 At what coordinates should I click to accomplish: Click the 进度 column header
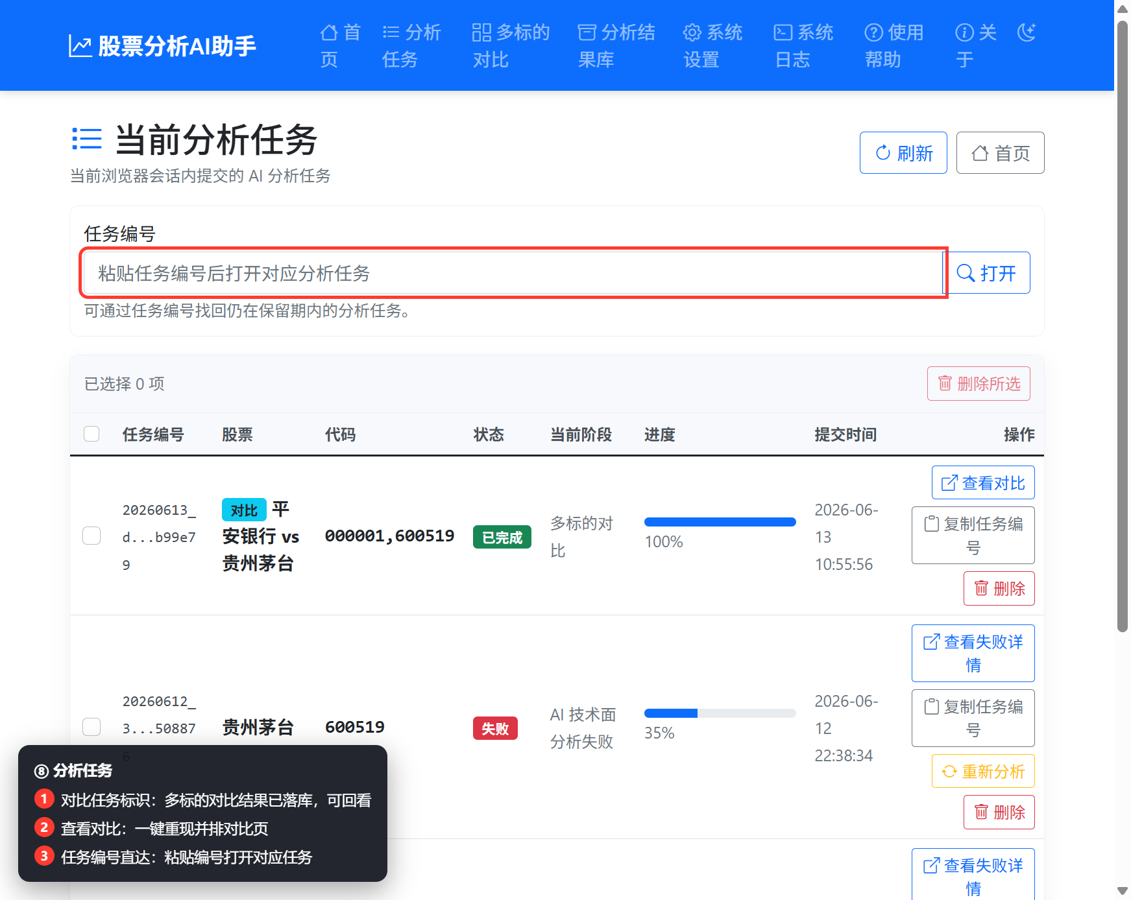659,434
